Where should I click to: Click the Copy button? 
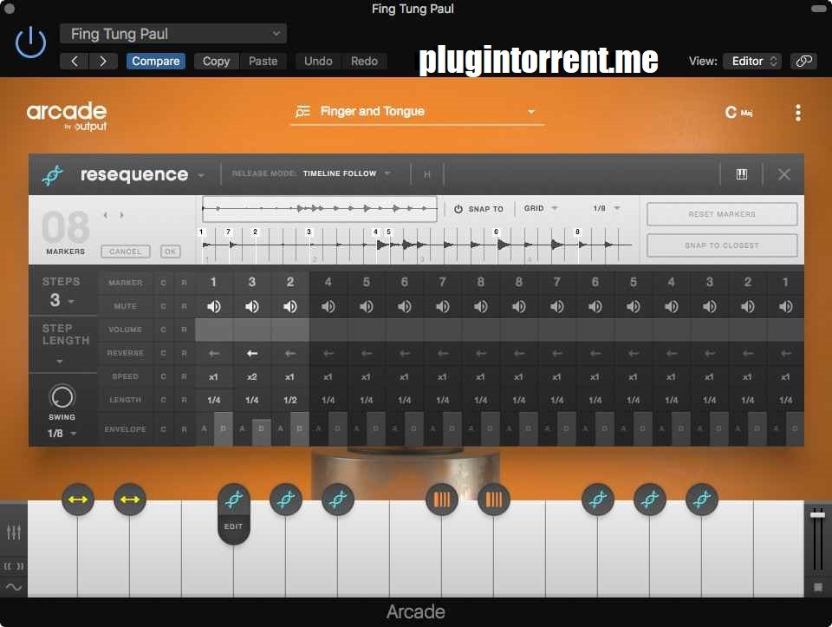click(216, 61)
